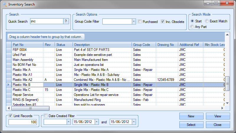This screenshot has width=236, height=133.
Task: Click the row indicator arrow beside Plastic Mix B
Action: [x=9, y=85]
